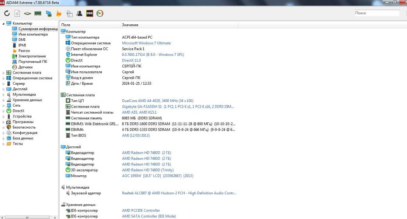Image resolution: width=407 pixels, height=219 pixels.
Task: Select the ACPI x64-based PC value
Action: pos(137,37)
